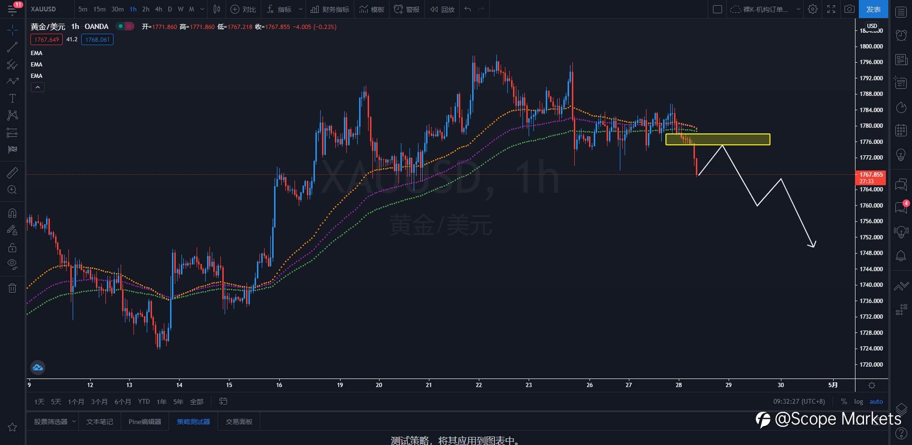
Task: Open indicator templates menu
Action: click(x=372, y=9)
